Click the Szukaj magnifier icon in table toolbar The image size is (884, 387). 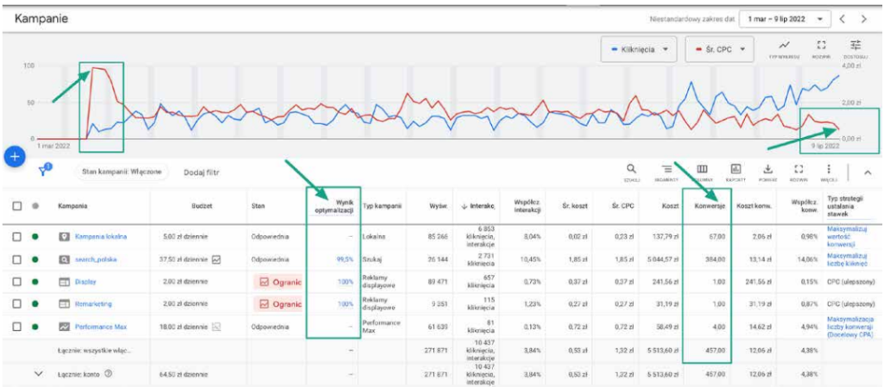632,171
